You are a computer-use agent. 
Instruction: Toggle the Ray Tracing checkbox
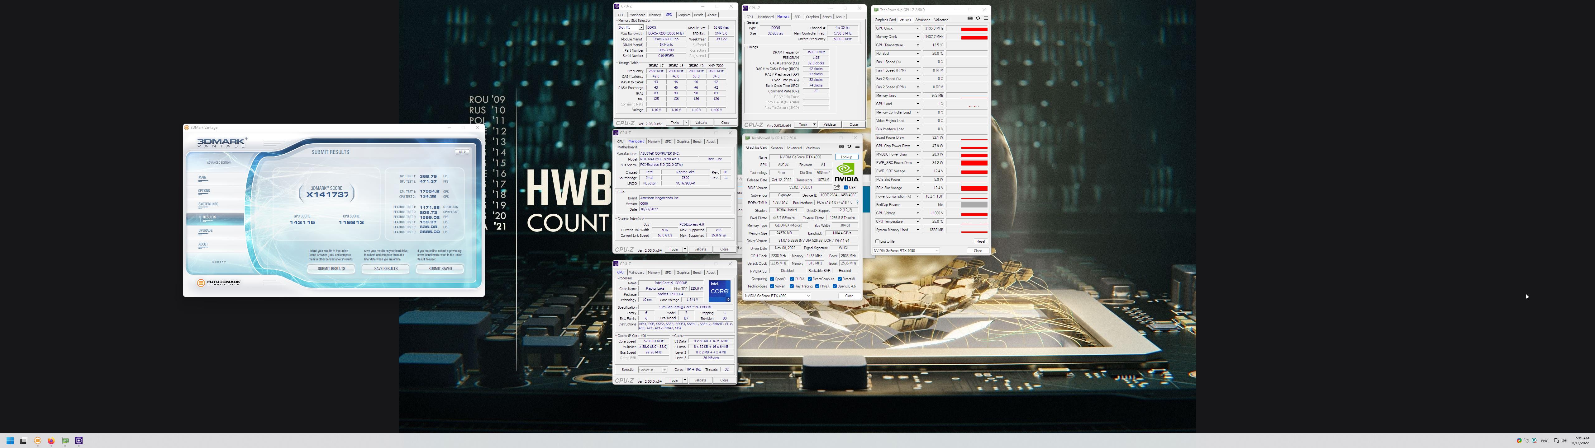[x=792, y=287]
